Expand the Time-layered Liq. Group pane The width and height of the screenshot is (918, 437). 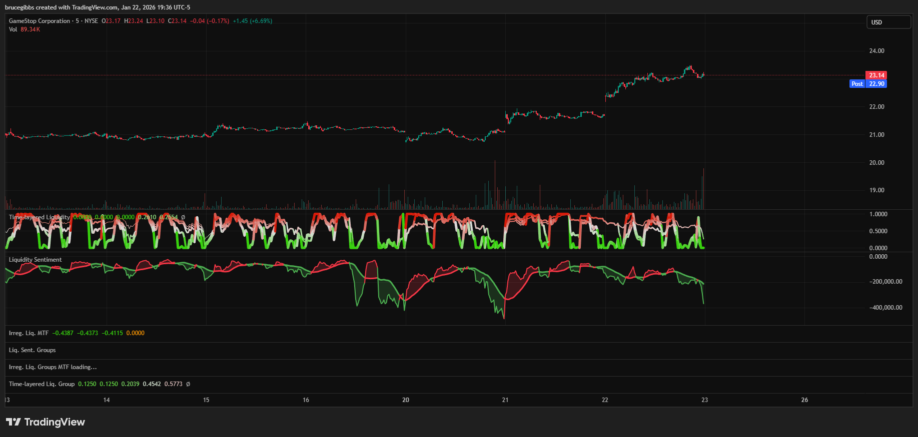tap(42, 384)
